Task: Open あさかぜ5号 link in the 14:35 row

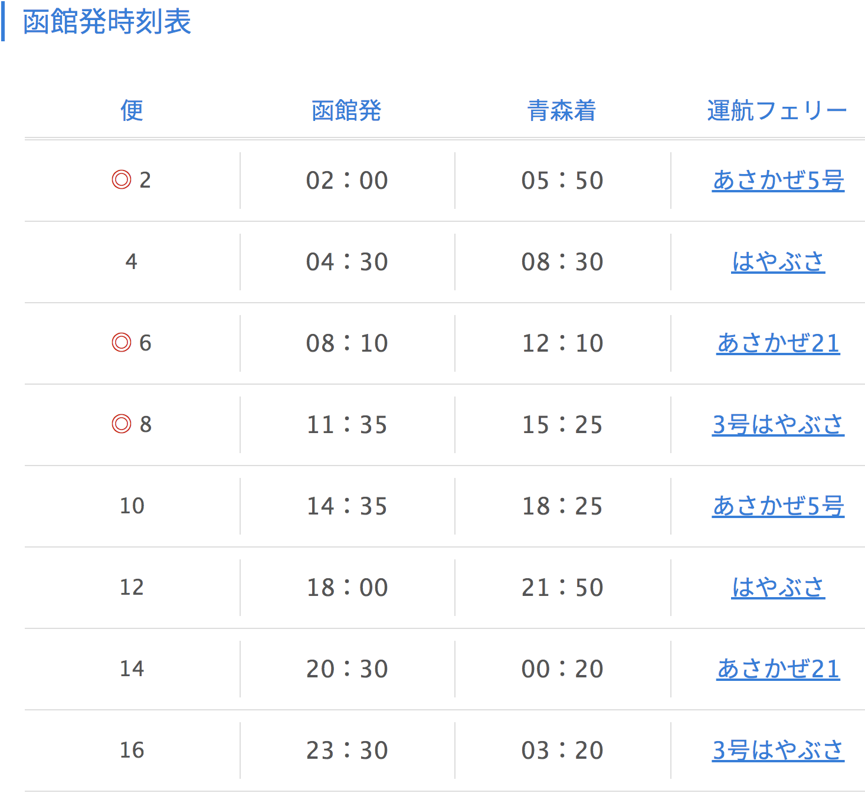Action: [778, 506]
